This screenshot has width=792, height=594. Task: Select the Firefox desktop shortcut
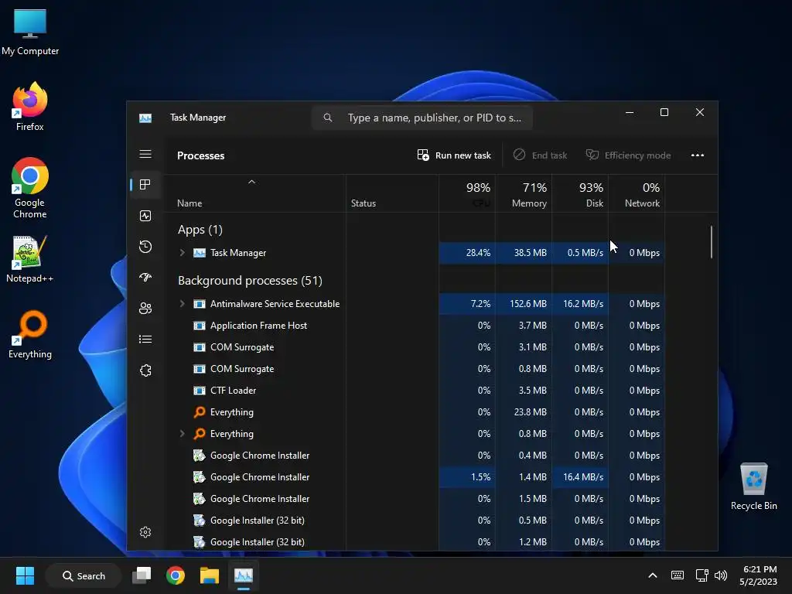click(x=30, y=107)
